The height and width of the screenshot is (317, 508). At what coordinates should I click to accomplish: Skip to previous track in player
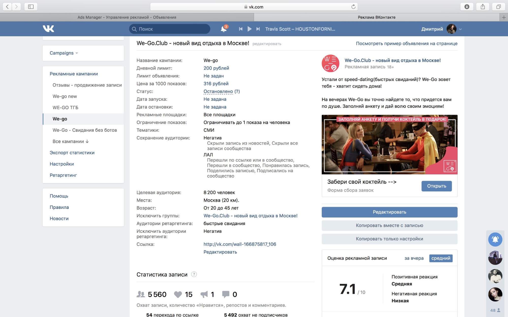tap(240, 29)
